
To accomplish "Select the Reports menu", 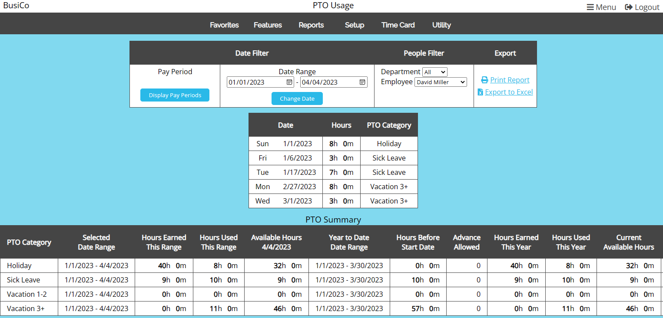I will click(311, 25).
